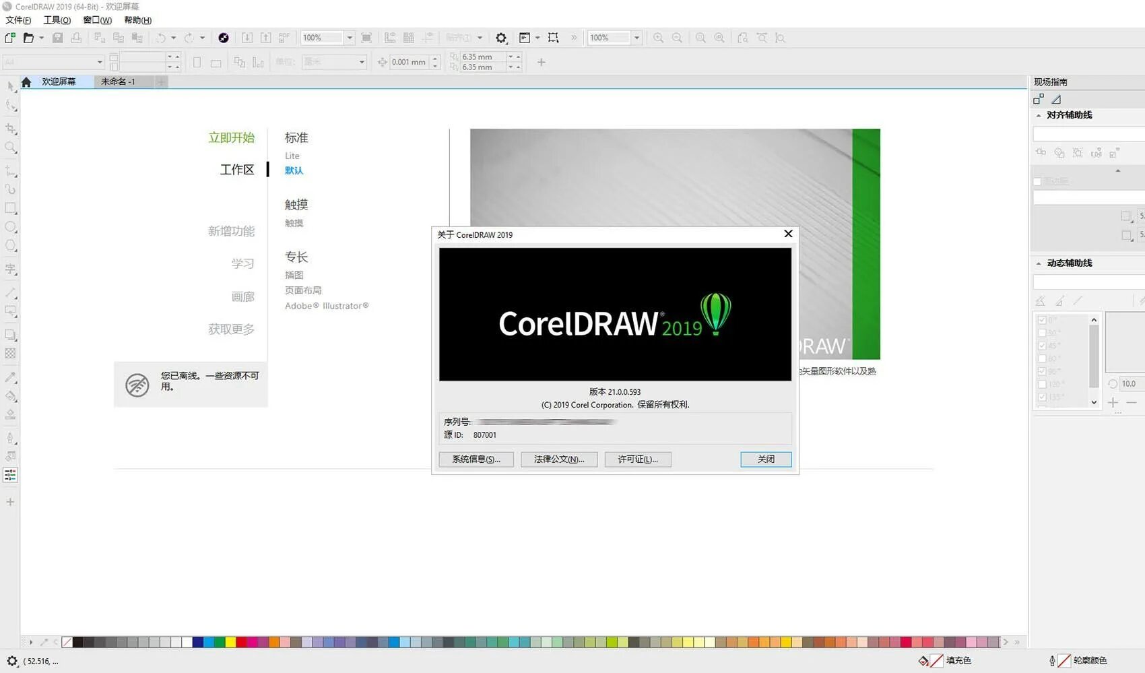Select the yellow swatch in color palette

click(230, 643)
